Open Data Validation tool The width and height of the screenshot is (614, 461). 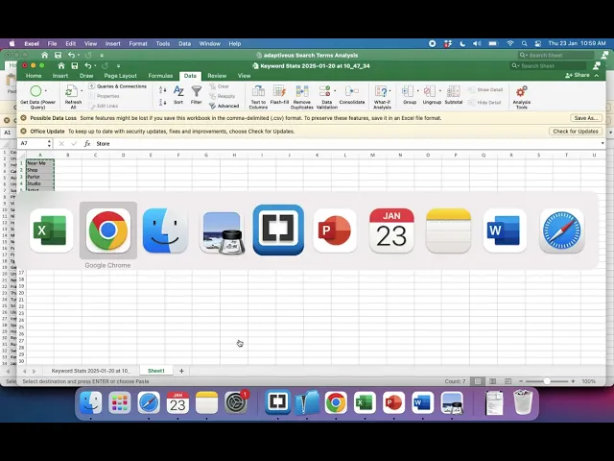click(326, 97)
